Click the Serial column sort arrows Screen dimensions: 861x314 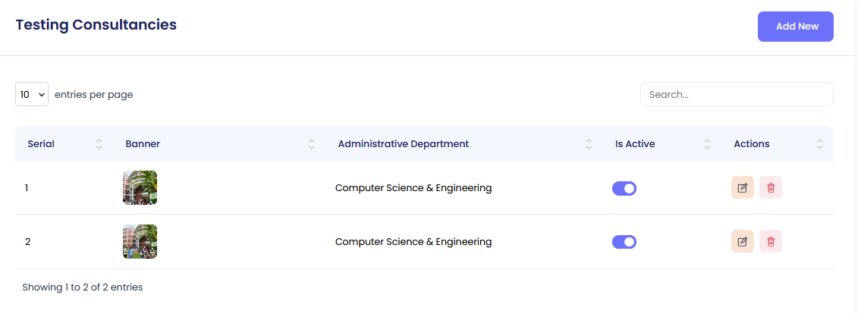click(99, 144)
